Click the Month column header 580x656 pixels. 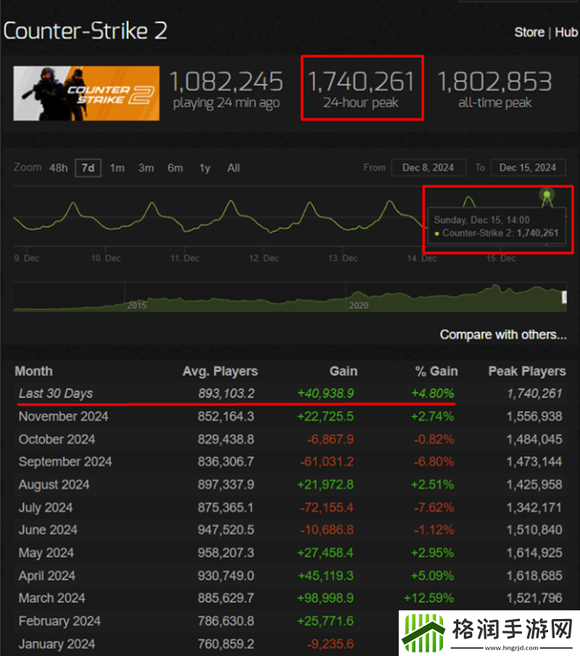tap(33, 371)
